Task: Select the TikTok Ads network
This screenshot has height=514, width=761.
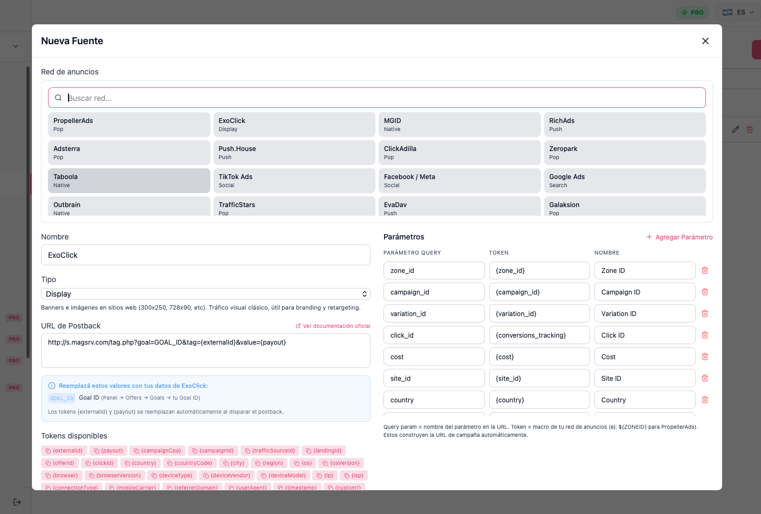Action: [294, 181]
